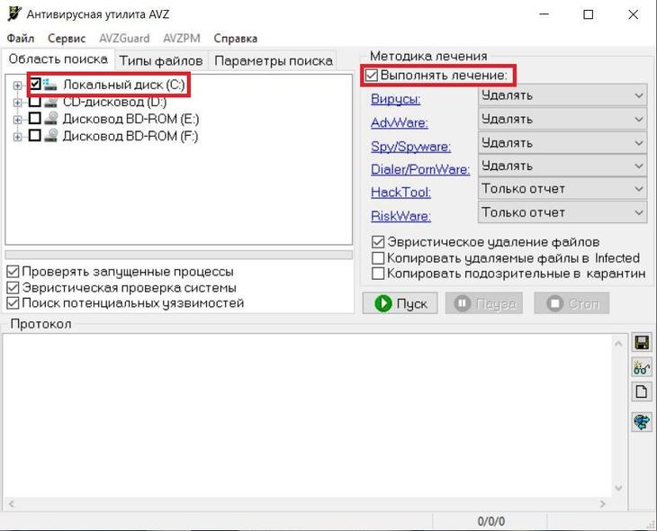
Task: Open the Сервис menu
Action: point(67,39)
